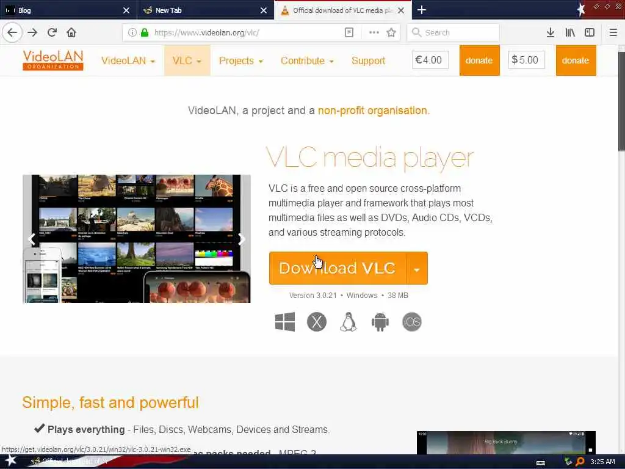Select the macOS X platform icon
Image resolution: width=625 pixels, height=469 pixels.
pyautogui.click(x=317, y=322)
